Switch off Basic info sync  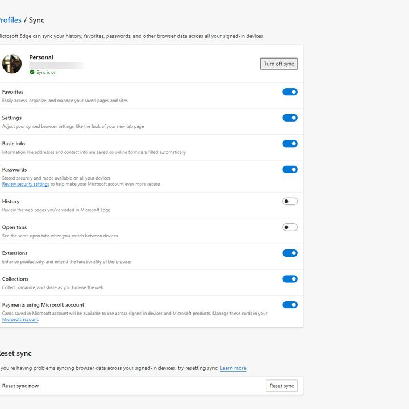pyautogui.click(x=290, y=144)
